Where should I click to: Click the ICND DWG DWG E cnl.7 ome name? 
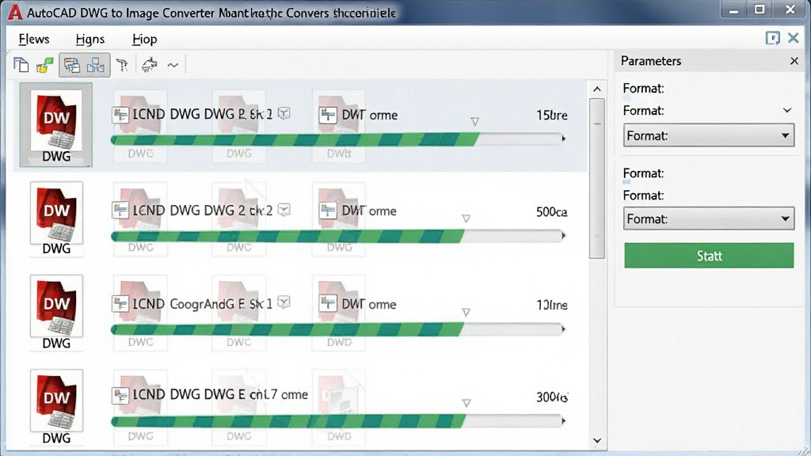click(x=220, y=394)
